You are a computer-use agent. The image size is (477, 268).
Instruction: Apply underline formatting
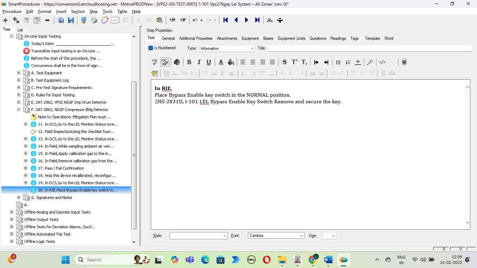coord(208,62)
